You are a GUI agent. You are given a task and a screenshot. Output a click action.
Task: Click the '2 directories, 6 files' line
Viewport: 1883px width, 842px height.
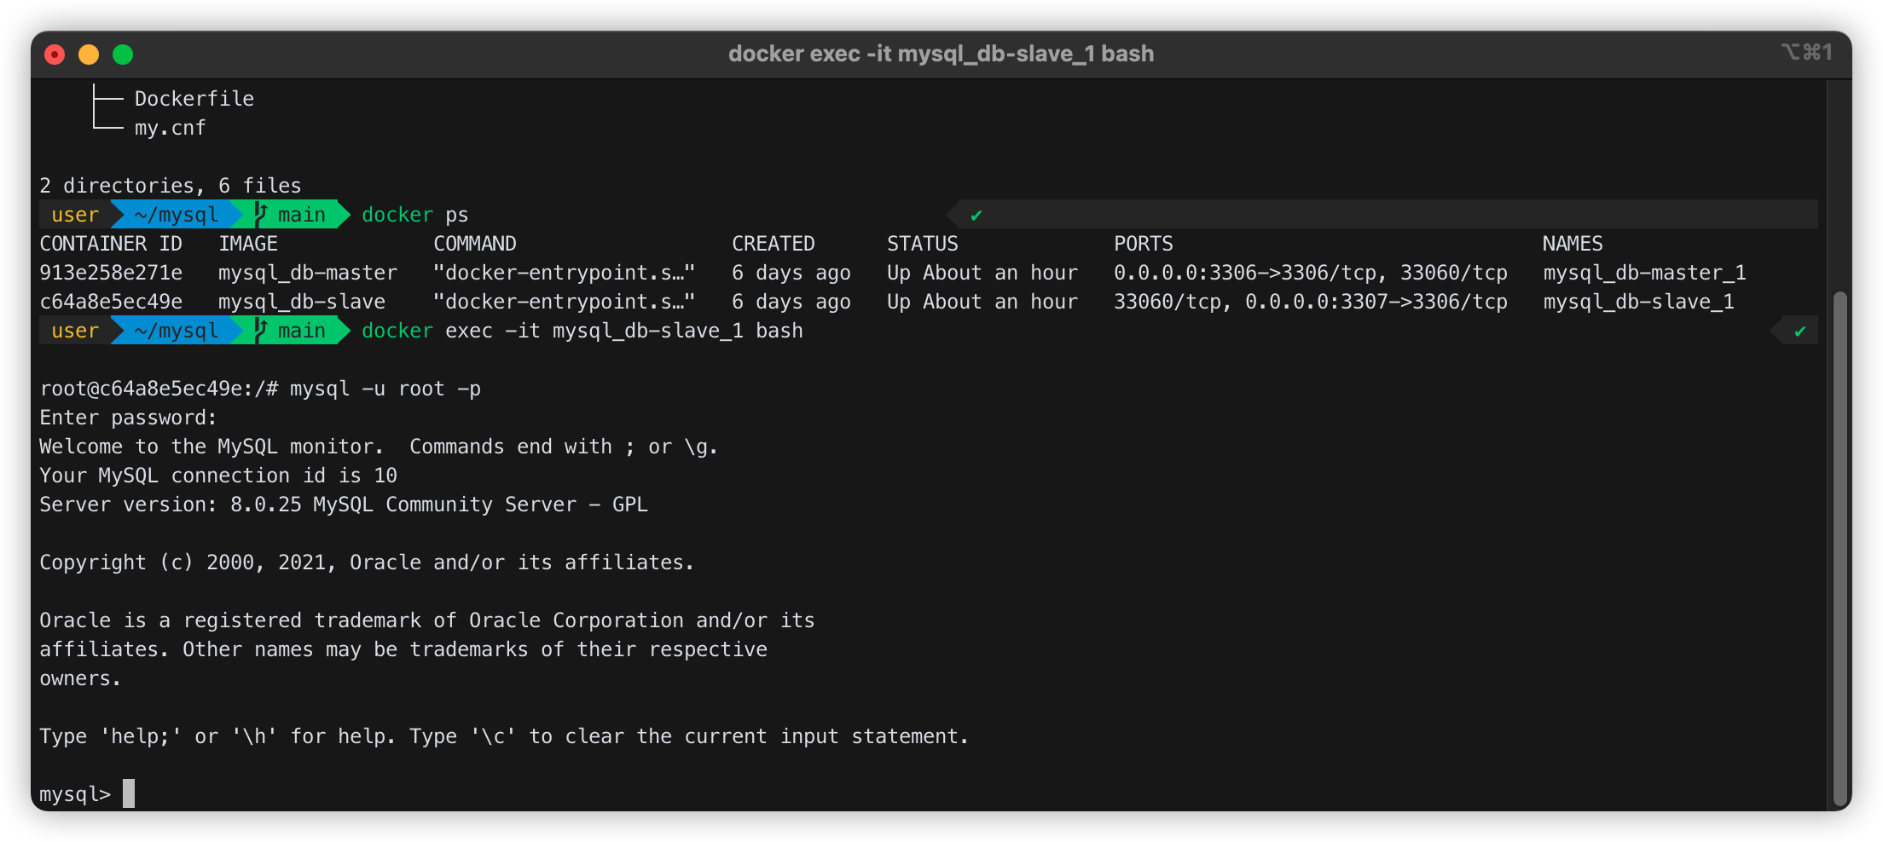pos(171,186)
